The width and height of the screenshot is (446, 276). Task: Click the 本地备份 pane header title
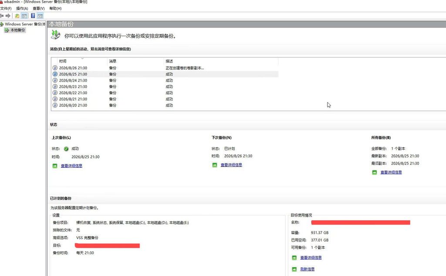[x=61, y=24]
